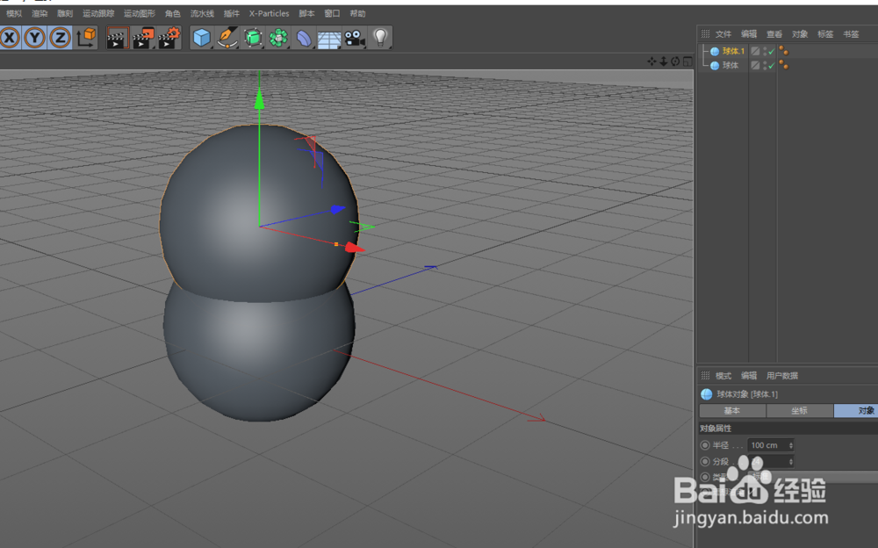This screenshot has height=548, width=878.
Task: Click the purple Bend deformer icon
Action: click(x=304, y=38)
